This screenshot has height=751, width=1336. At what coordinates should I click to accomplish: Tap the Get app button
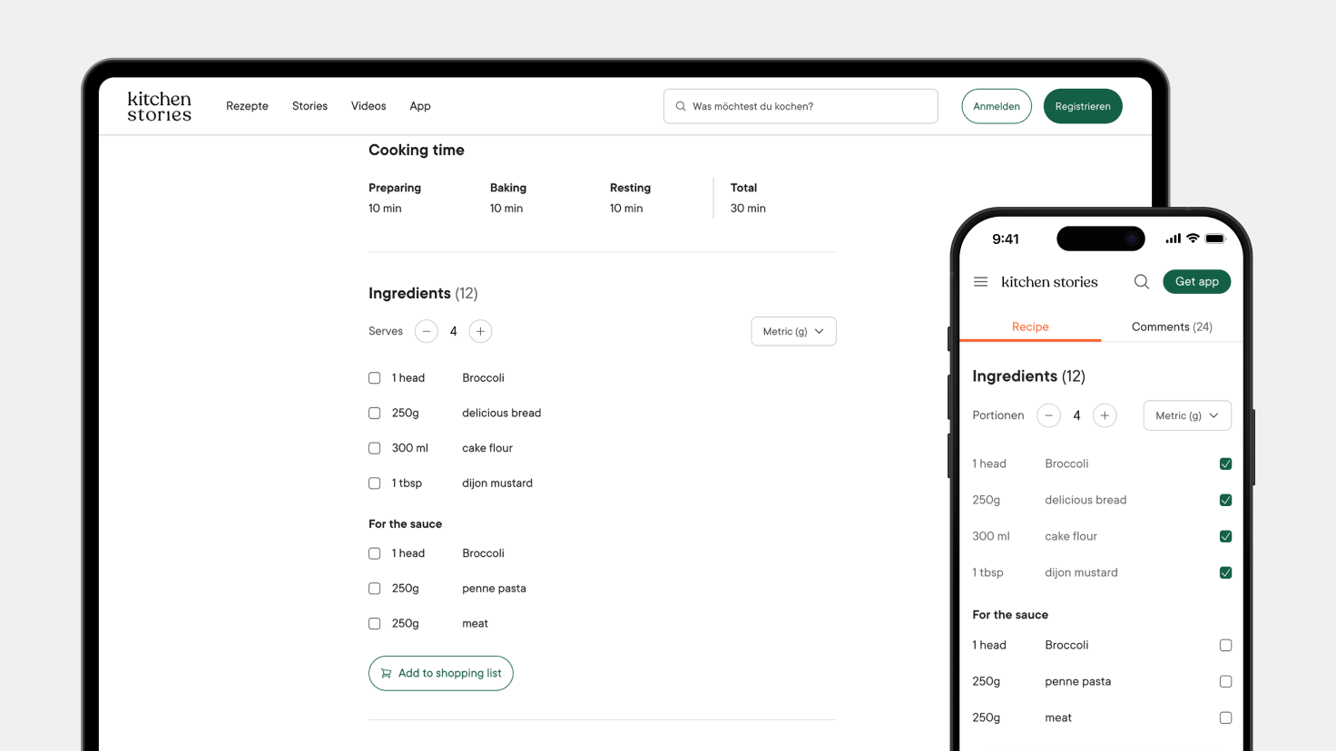(1196, 282)
